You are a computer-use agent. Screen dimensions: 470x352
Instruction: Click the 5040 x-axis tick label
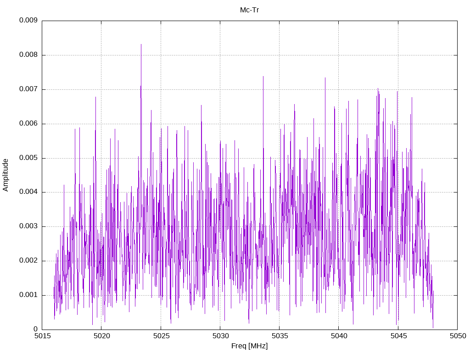(x=339, y=336)
